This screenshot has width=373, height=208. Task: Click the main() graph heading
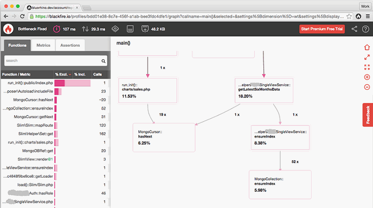123,43
